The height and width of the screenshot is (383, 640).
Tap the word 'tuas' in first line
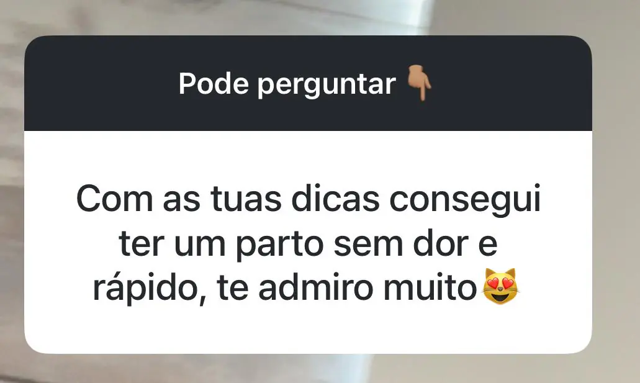246,199
